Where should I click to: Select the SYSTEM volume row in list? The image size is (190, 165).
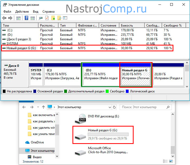tap(87, 43)
